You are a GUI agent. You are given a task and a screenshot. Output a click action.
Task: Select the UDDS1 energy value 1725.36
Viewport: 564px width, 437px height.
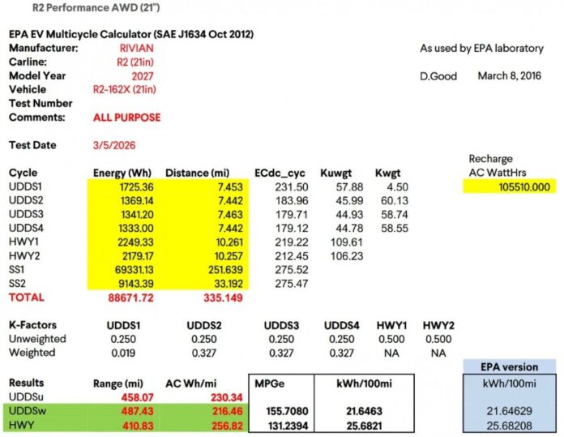[x=136, y=187]
